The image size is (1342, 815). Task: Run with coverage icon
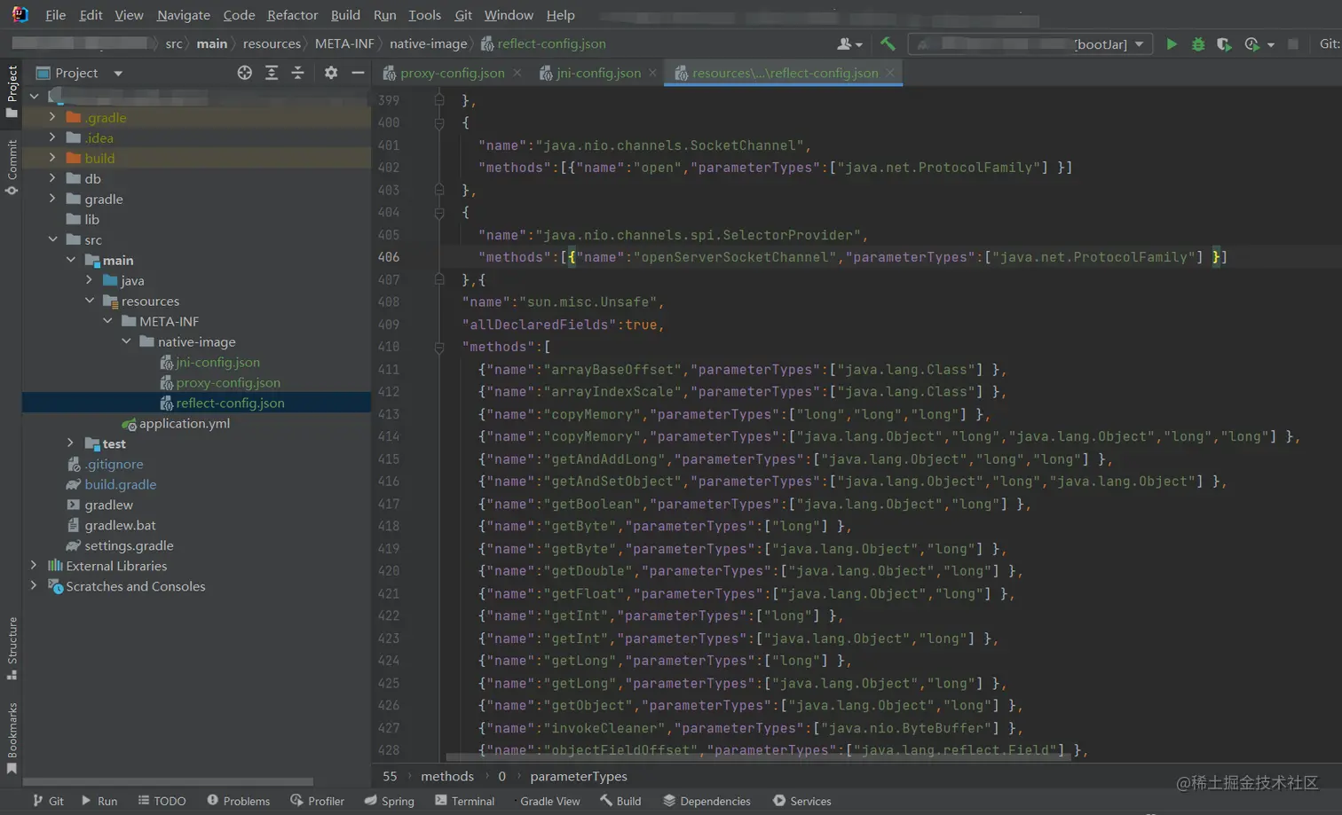coord(1224,43)
